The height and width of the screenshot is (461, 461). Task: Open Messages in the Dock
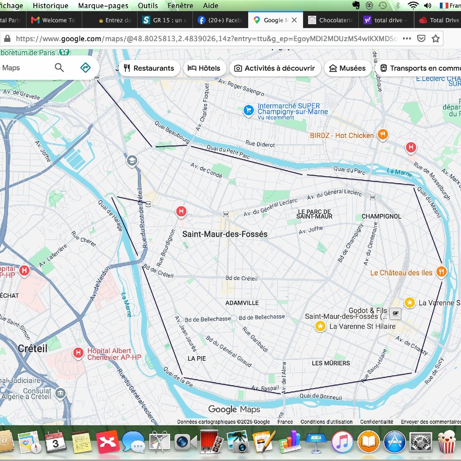(134, 443)
